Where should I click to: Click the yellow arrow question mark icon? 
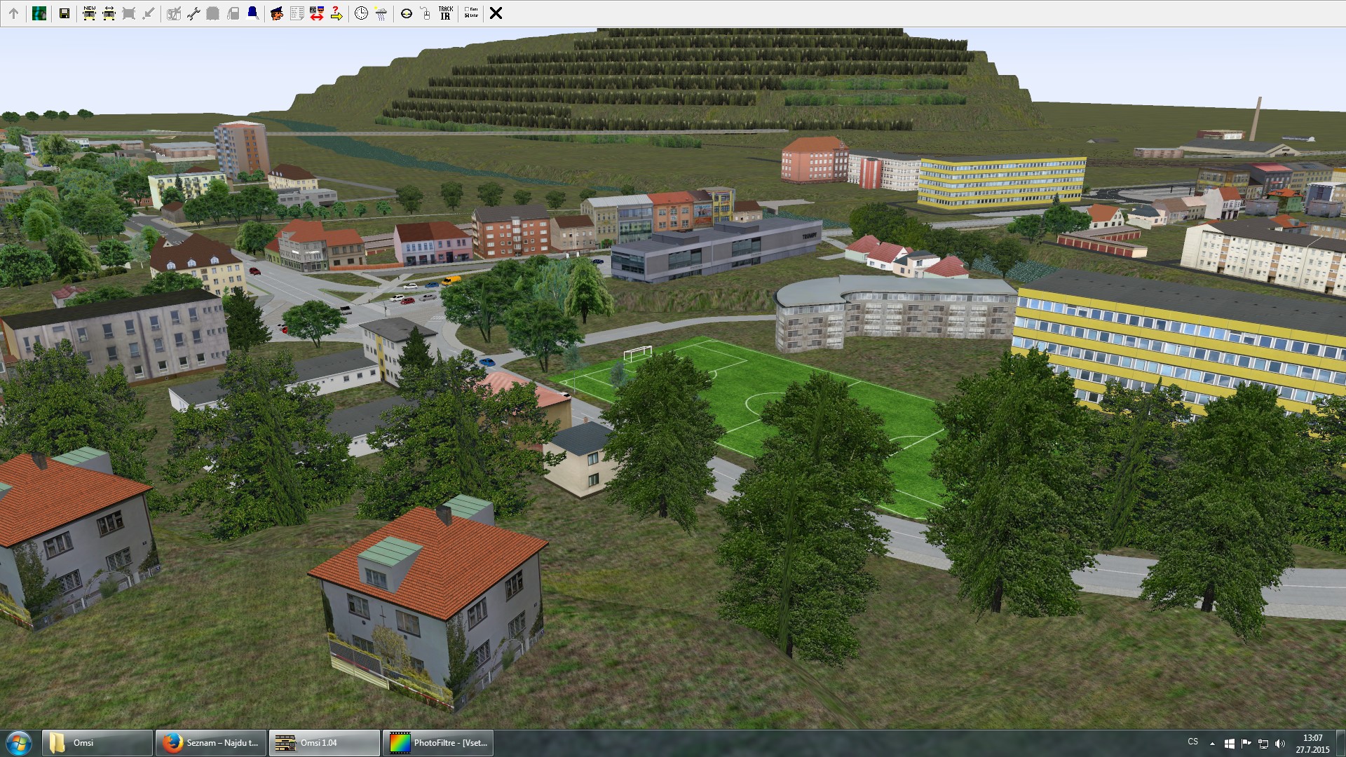click(336, 13)
